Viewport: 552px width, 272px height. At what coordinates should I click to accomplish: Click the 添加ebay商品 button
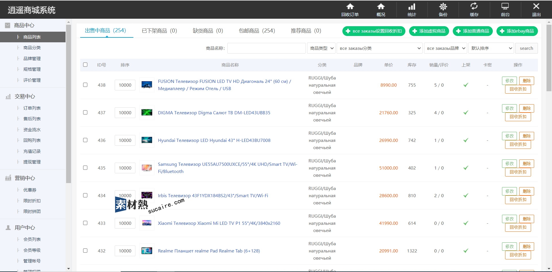(517, 31)
